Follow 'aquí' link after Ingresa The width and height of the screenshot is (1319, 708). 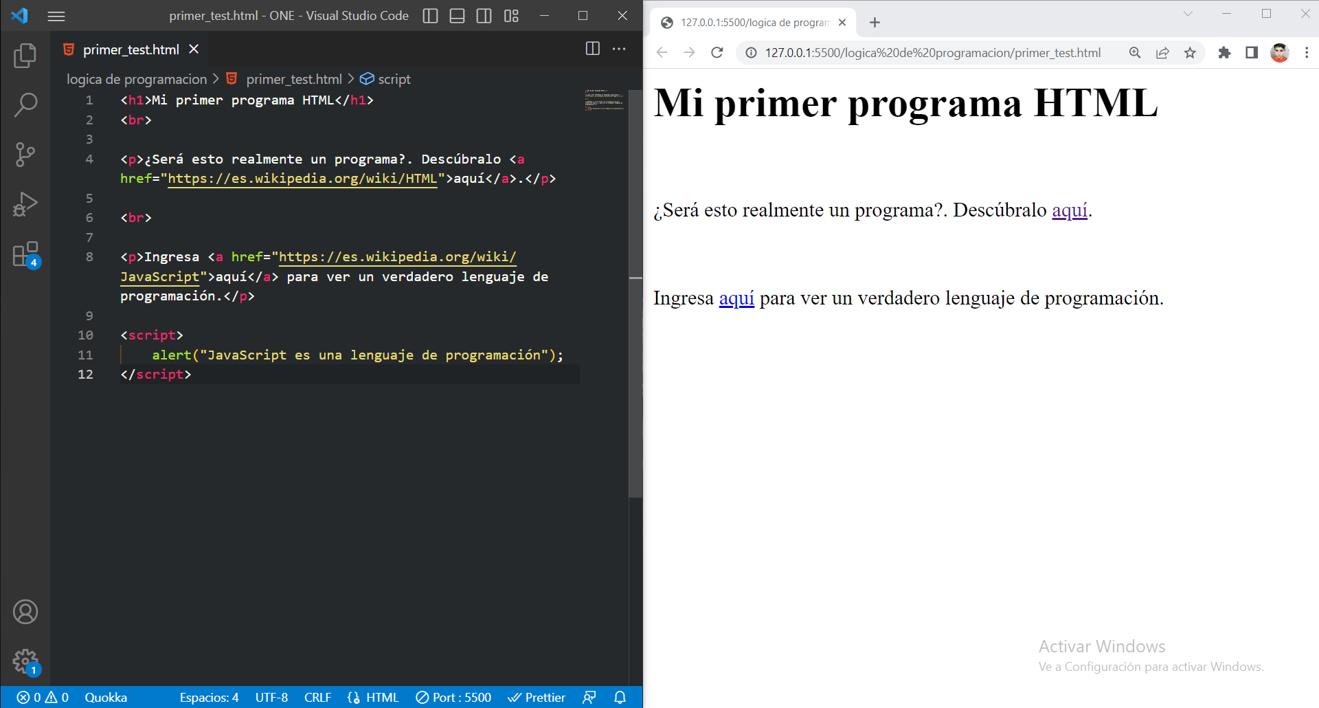736,298
